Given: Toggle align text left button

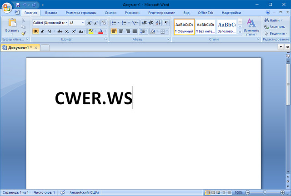Looking at the screenshot, I should point(114,31).
